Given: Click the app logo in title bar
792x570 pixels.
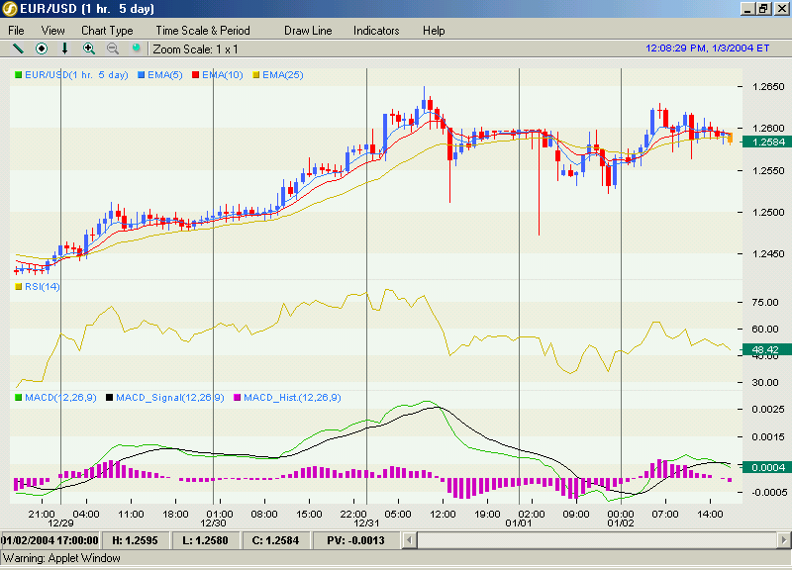Looking at the screenshot, I should point(10,9).
